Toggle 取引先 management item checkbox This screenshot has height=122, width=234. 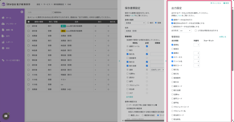point(128,54)
